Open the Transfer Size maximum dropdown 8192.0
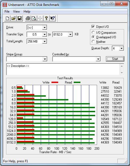 pyautogui.click(x=70, y=35)
